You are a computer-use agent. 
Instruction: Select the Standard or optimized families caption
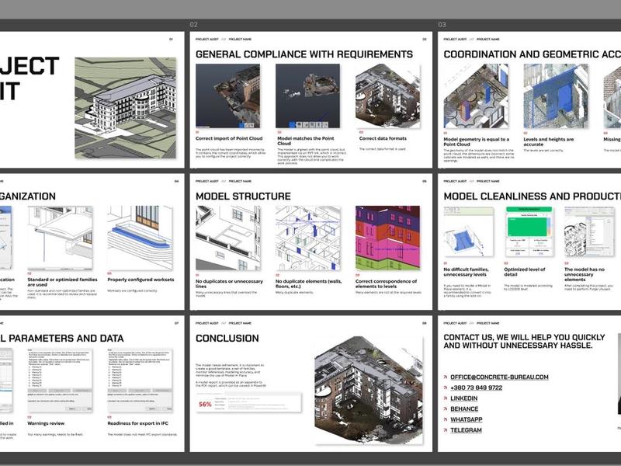click(x=62, y=282)
